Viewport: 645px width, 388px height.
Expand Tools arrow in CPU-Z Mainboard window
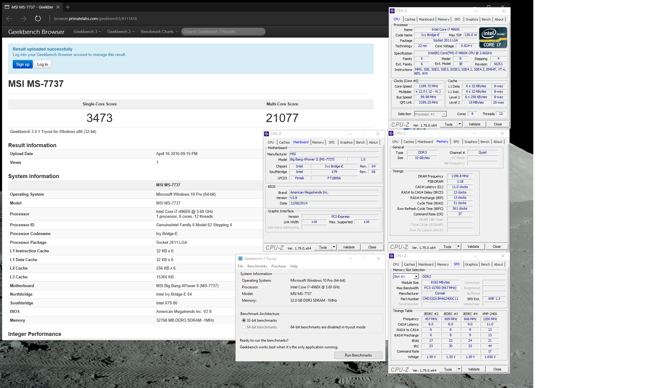pos(334,247)
